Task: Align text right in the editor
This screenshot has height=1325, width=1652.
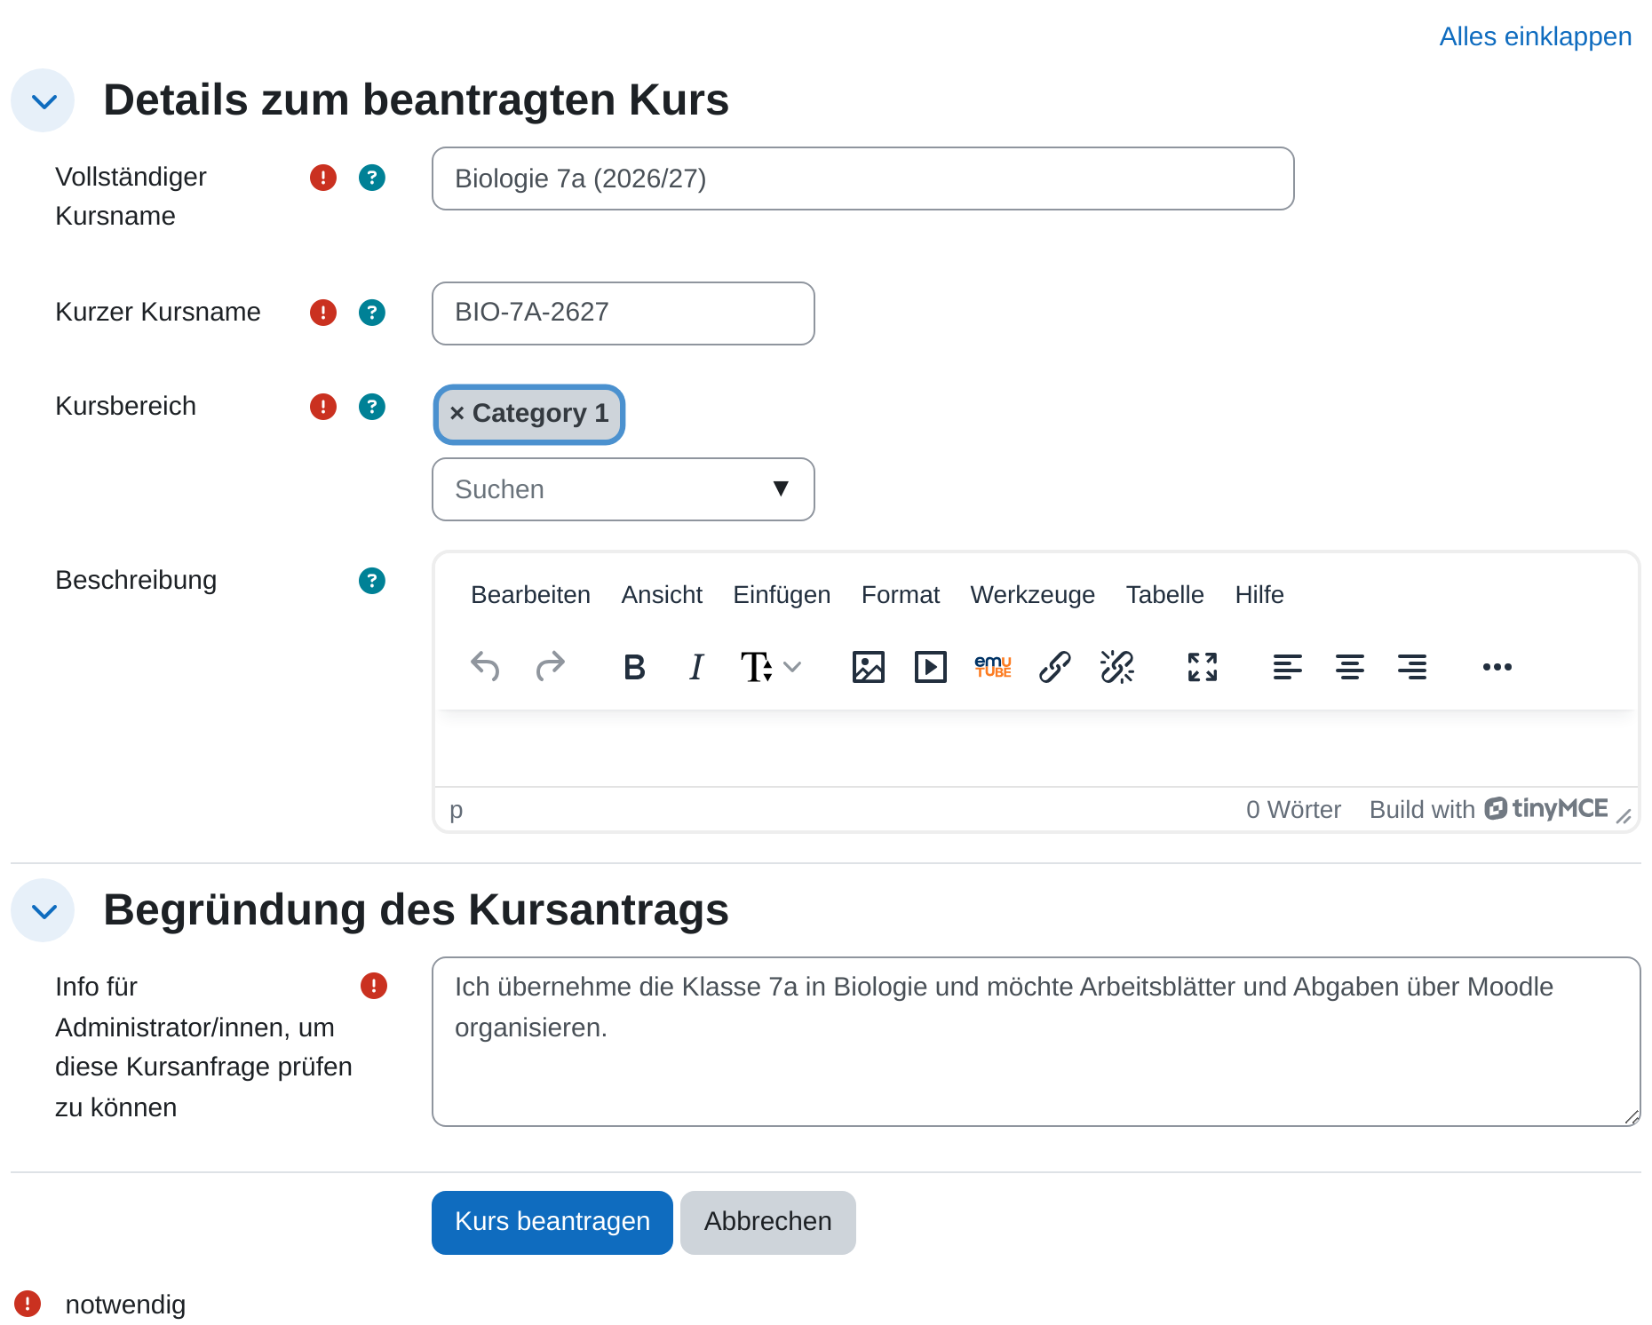Action: (x=1412, y=666)
